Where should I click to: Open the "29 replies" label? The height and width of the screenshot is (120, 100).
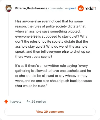click(x=39, y=102)
